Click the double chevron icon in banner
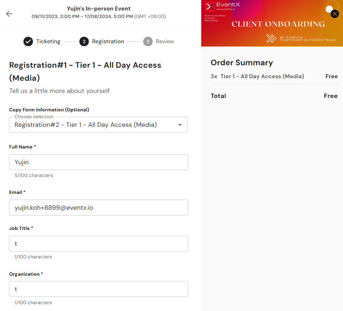 click(x=271, y=39)
